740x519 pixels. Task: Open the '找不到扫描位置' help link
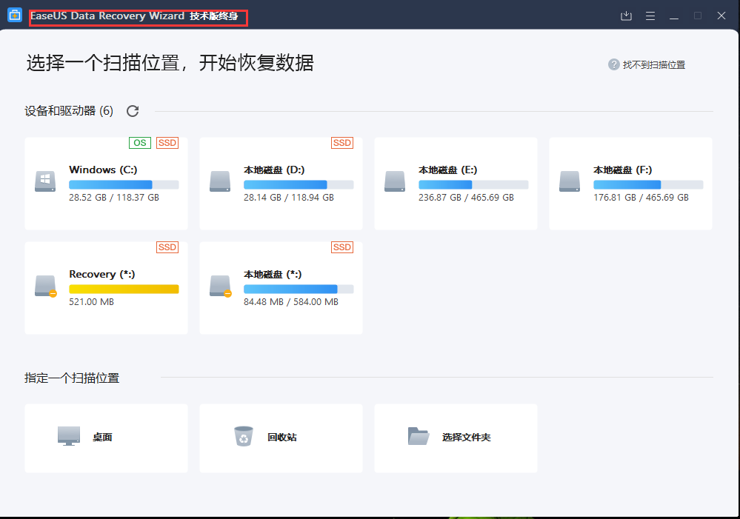(653, 64)
